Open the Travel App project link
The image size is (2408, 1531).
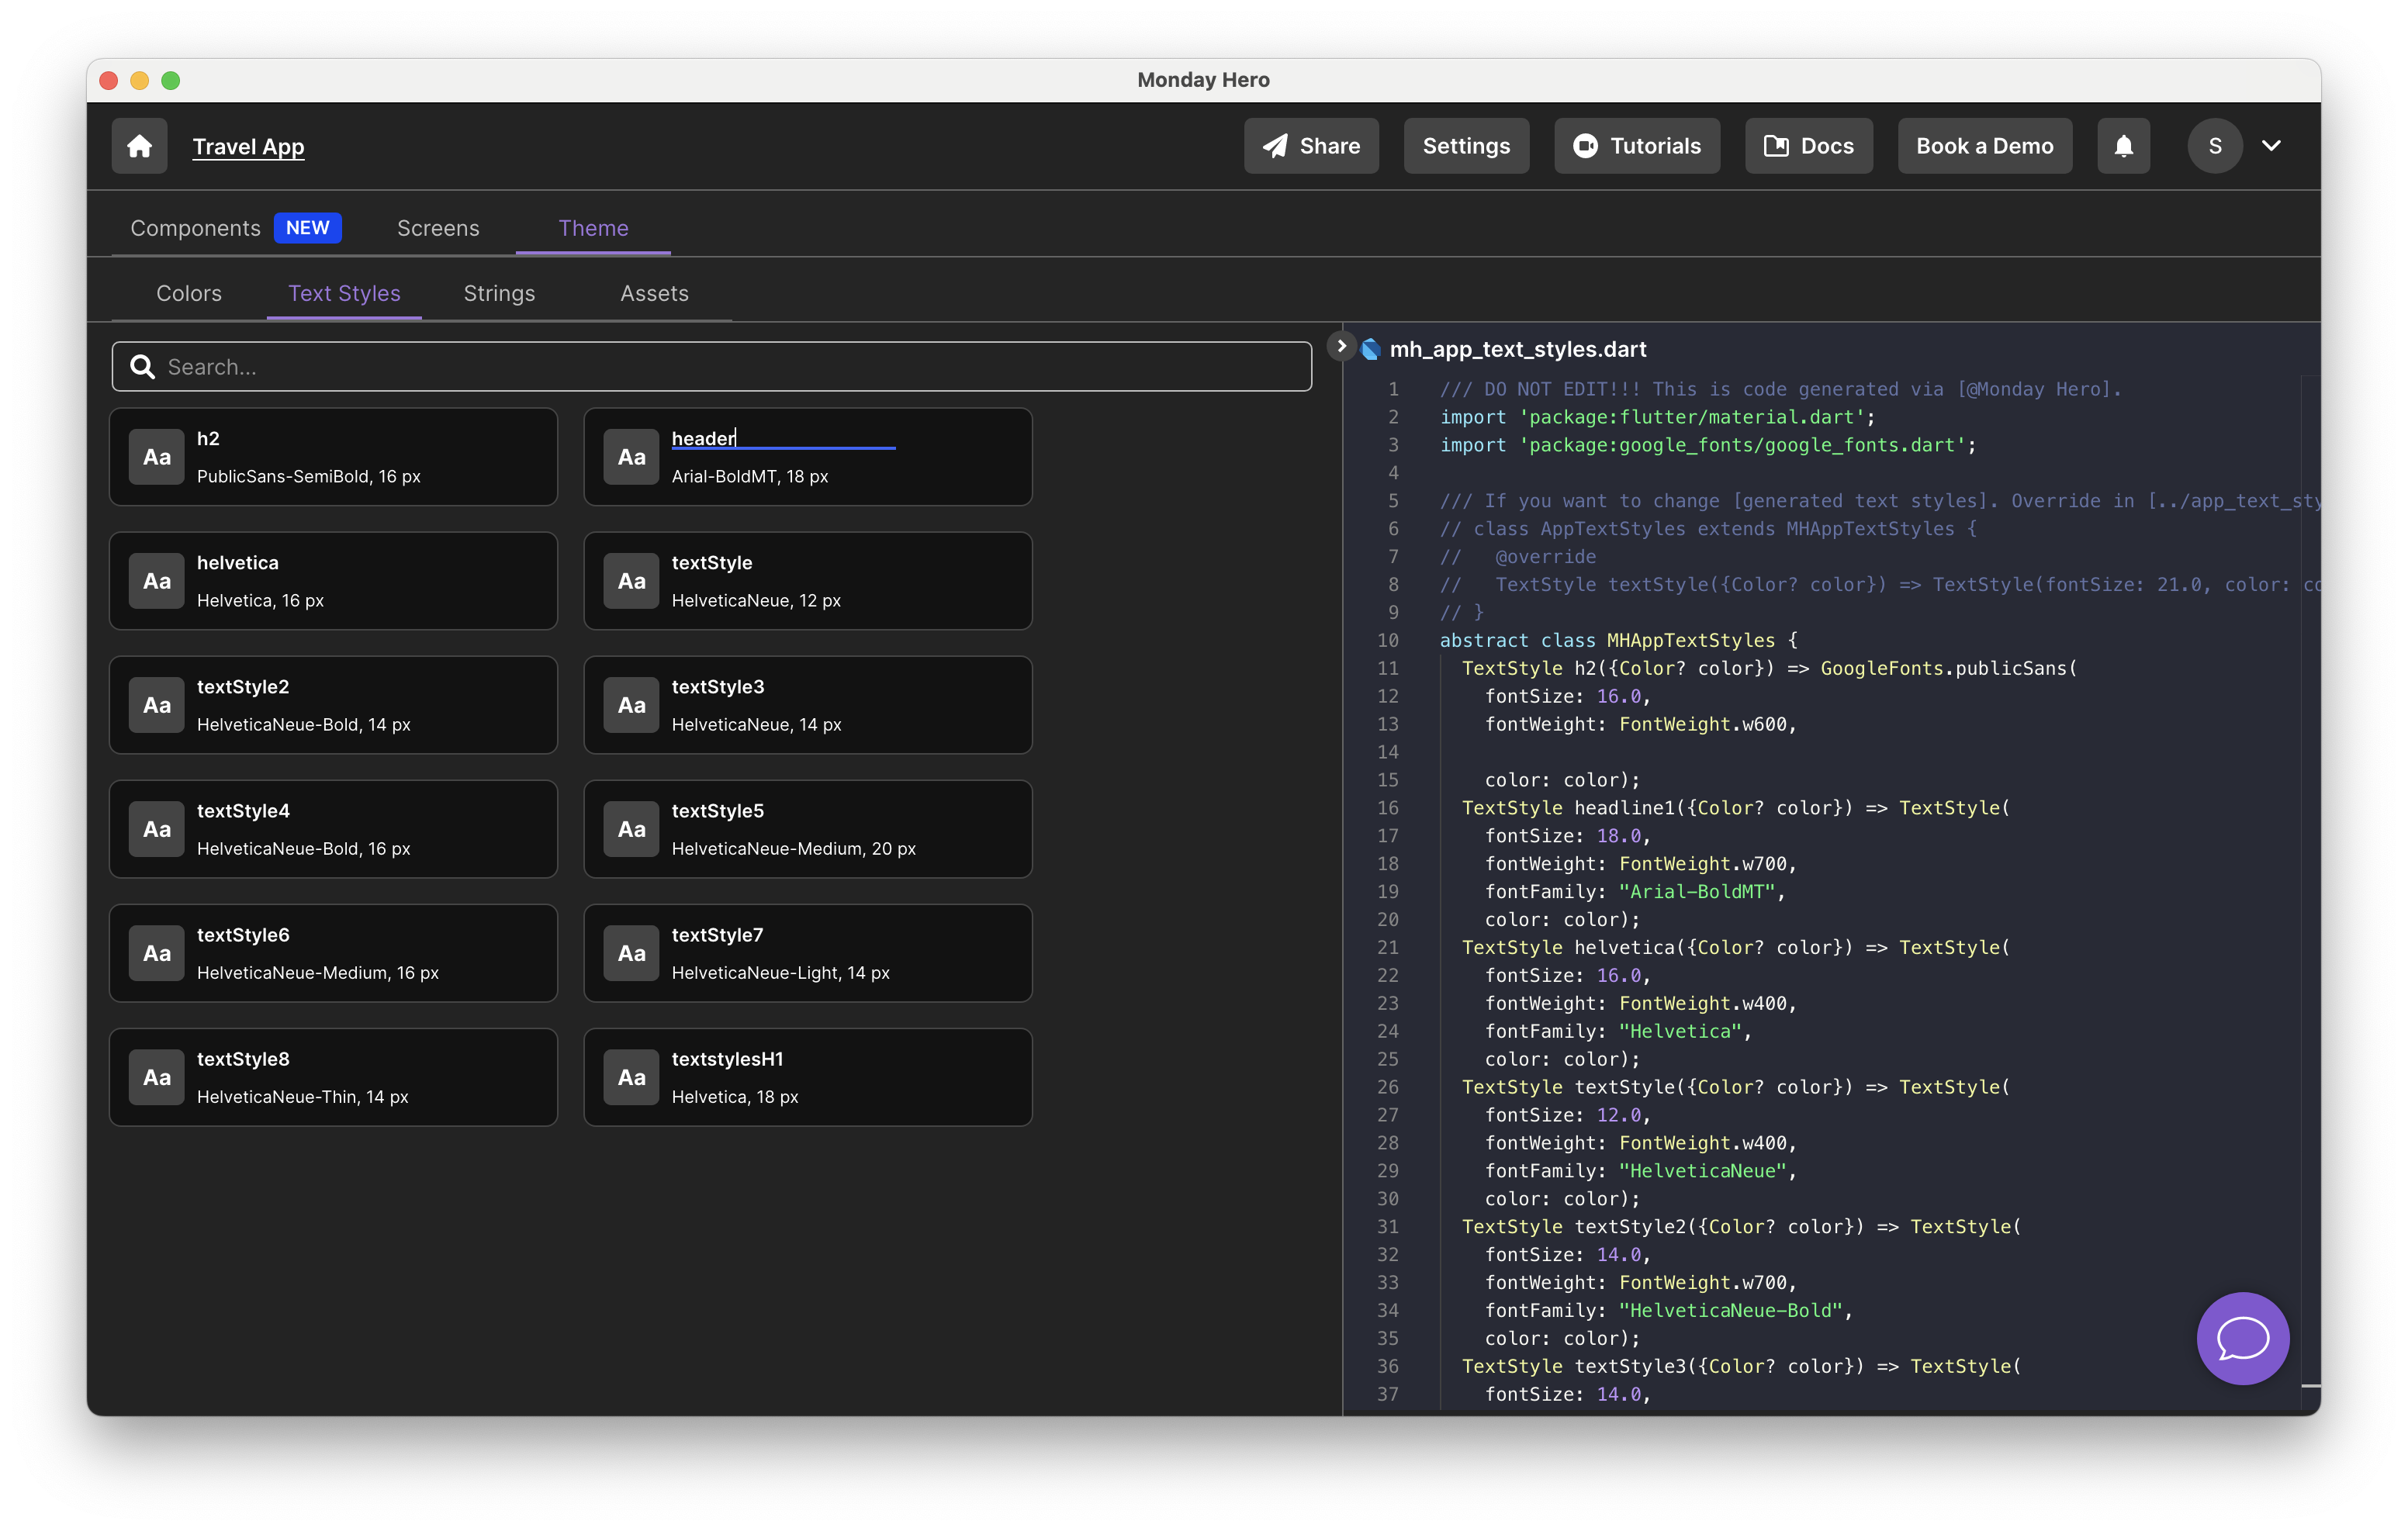(x=248, y=147)
